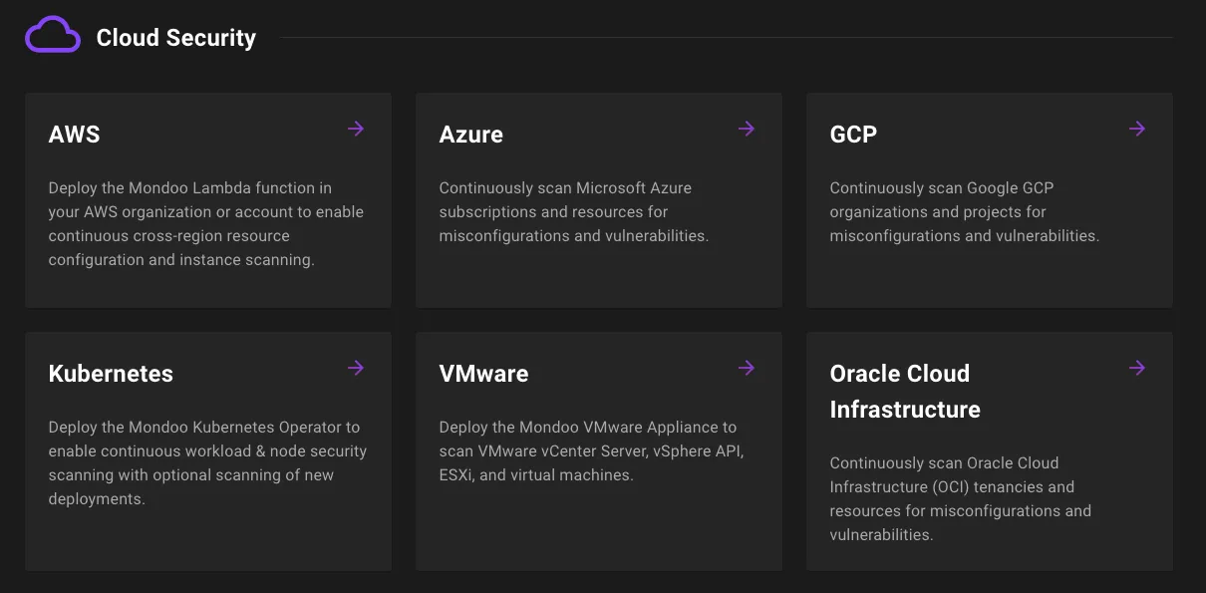Select the GCP integration tile

point(989,199)
